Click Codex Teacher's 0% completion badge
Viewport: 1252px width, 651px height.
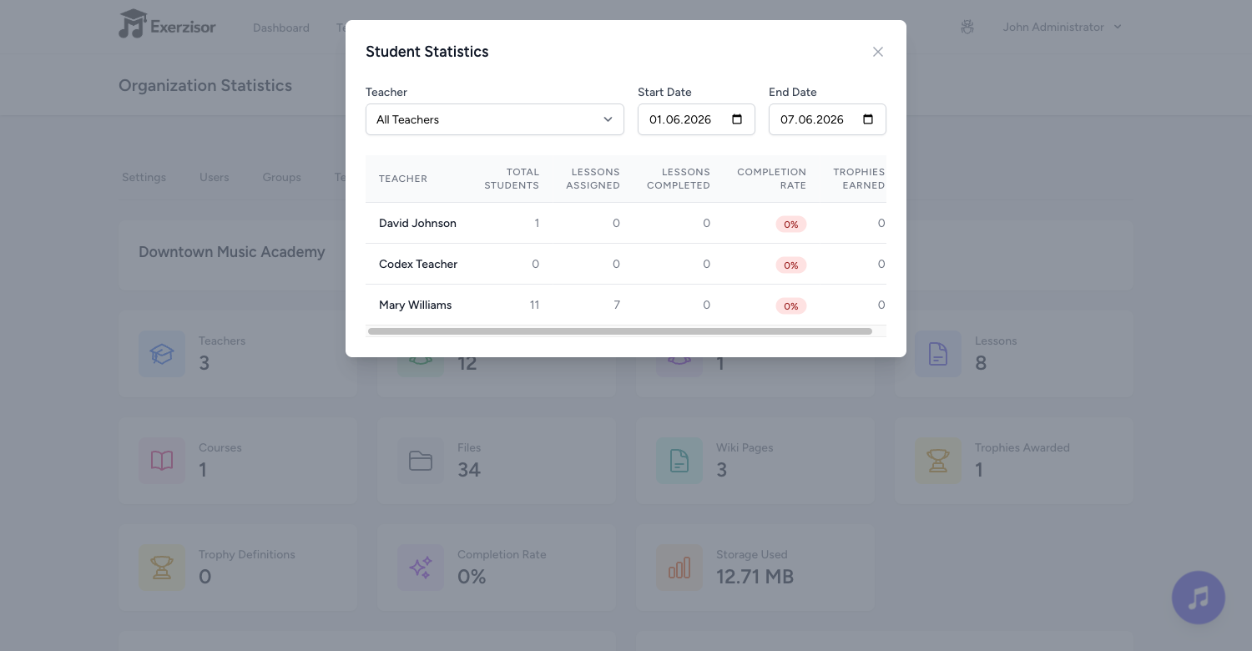click(791, 265)
